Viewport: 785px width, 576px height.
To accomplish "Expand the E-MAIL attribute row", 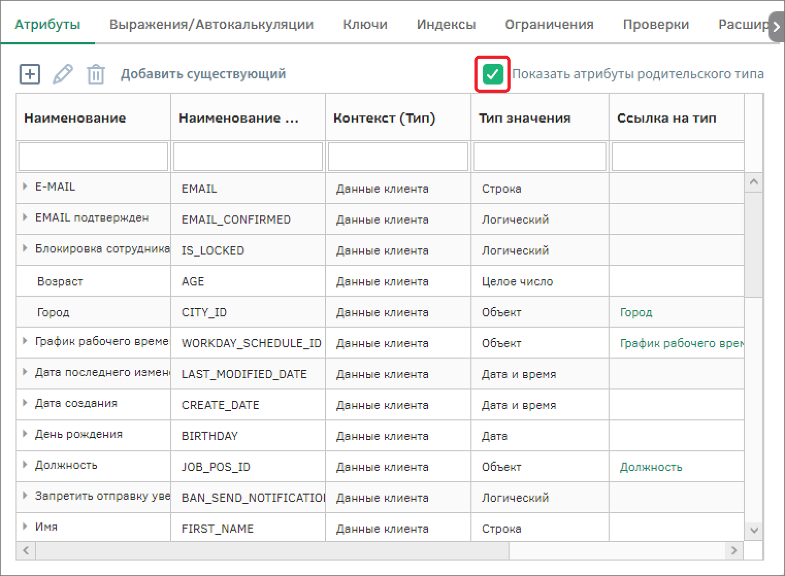I will pos(25,187).
